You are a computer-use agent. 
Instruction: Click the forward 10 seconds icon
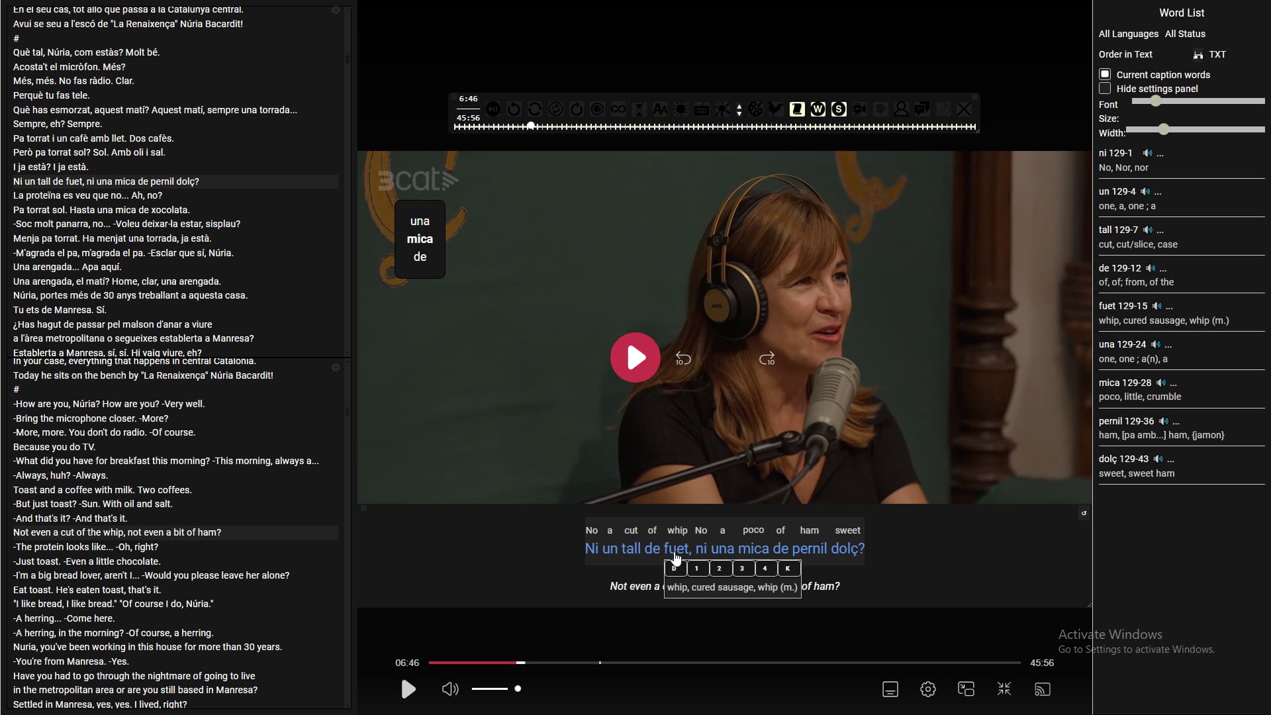coord(767,359)
